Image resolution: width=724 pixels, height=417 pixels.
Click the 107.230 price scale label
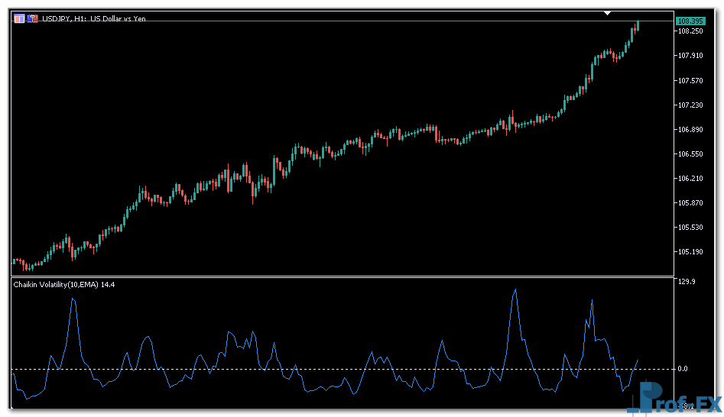[690, 105]
